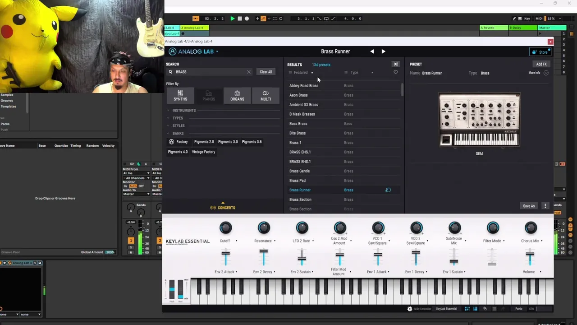Toggle track 1 activator button
The width and height of the screenshot is (577, 325).
(x=131, y=241)
